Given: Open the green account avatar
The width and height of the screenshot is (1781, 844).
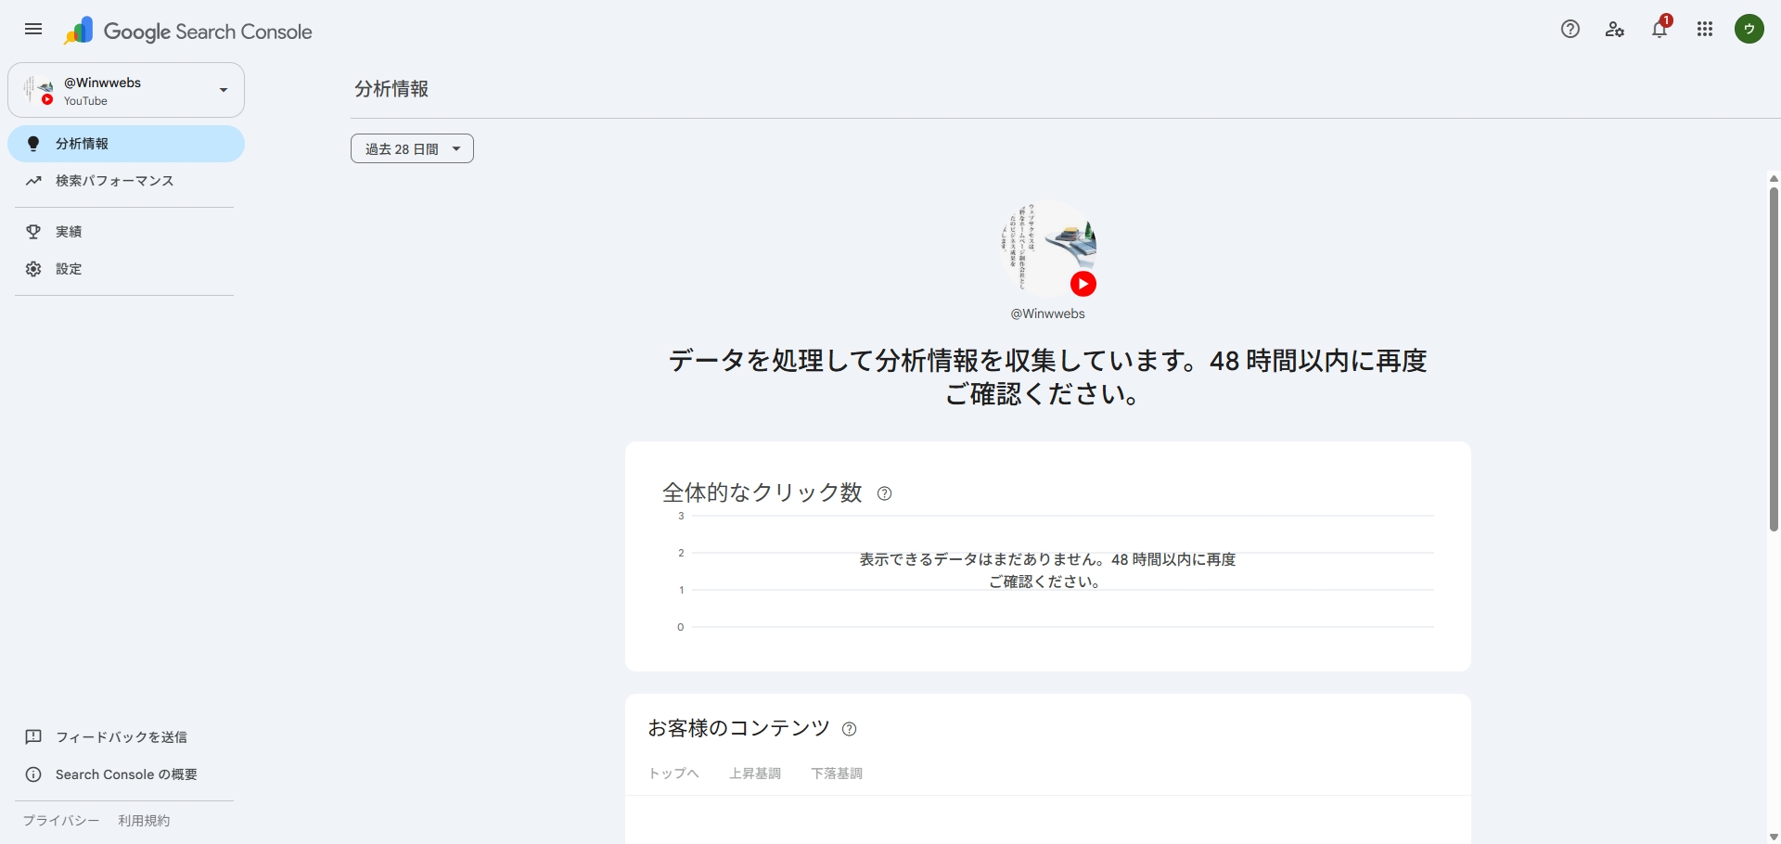Looking at the screenshot, I should [x=1749, y=30].
